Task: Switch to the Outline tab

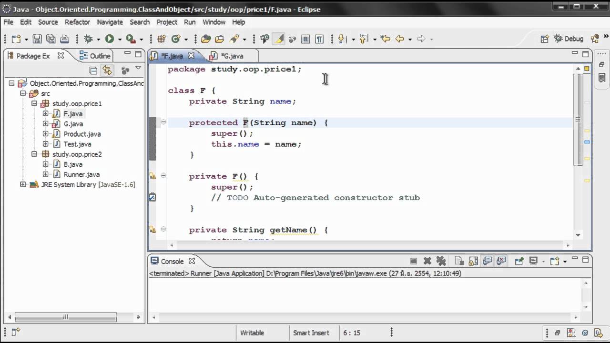Action: coord(94,56)
